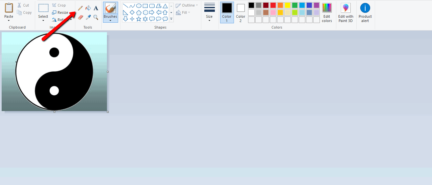
Task: Click the Paste clipboard icon
Action: pyautogui.click(x=9, y=8)
